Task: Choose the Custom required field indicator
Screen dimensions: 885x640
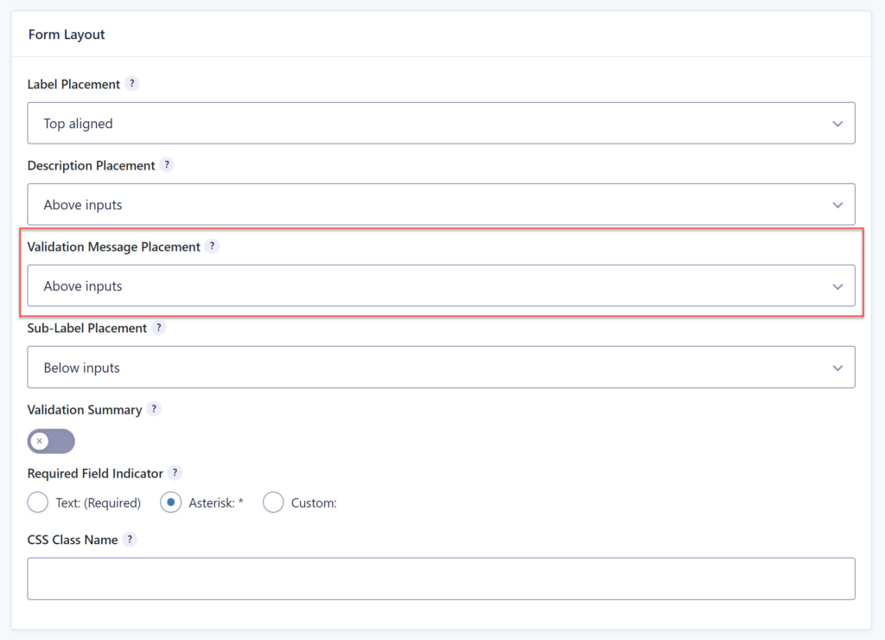Action: tap(273, 502)
